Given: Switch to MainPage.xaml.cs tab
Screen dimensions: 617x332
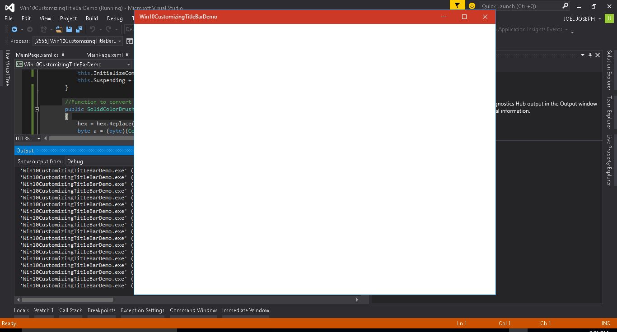Looking at the screenshot, I should tap(37, 55).
